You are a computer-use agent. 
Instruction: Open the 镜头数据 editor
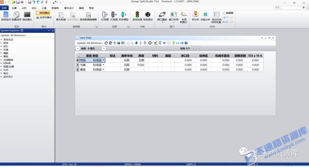[x=61, y=16]
